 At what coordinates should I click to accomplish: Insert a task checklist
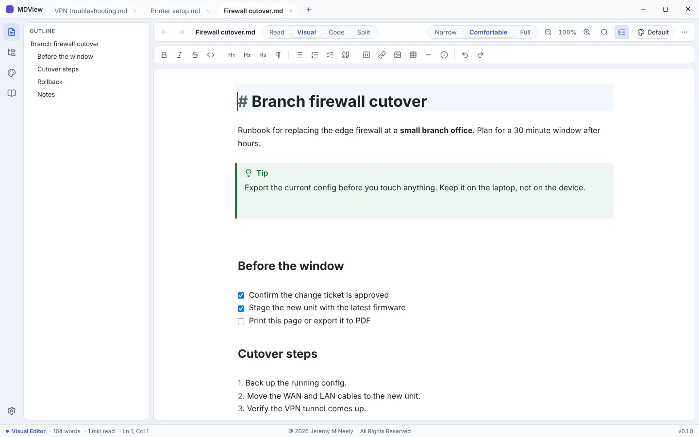pyautogui.click(x=330, y=55)
